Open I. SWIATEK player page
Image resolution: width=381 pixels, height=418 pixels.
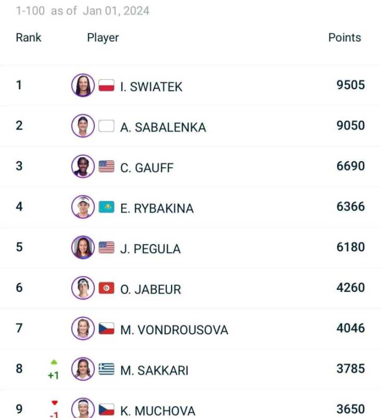coord(151,87)
